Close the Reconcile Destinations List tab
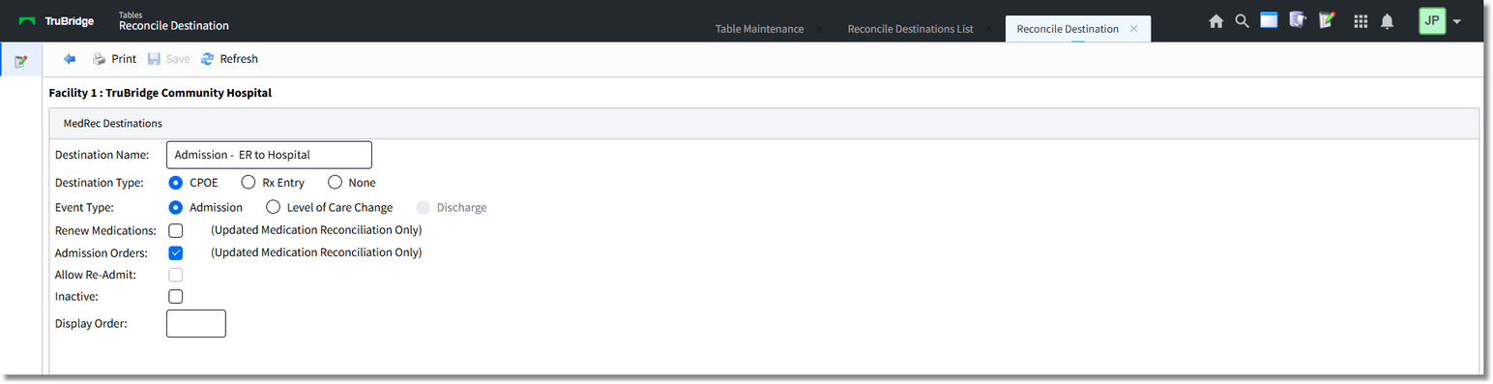Image resolution: width=1493 pixels, height=384 pixels. pos(988,29)
